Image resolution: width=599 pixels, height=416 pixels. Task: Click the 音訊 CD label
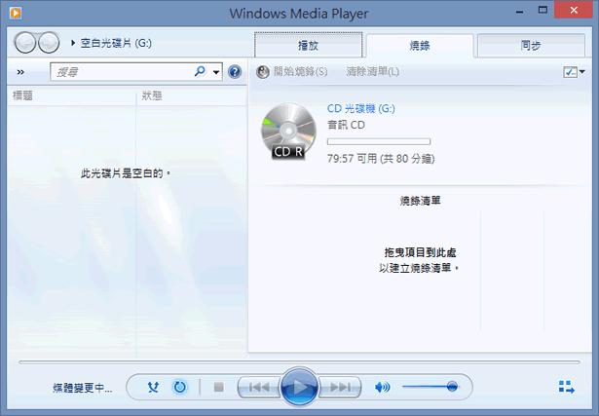click(x=346, y=125)
